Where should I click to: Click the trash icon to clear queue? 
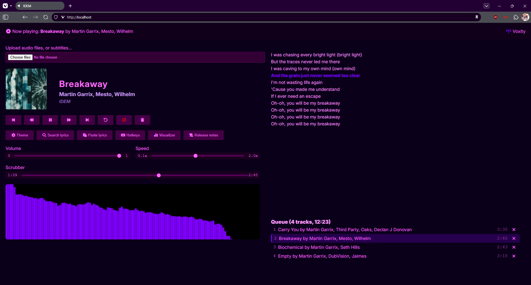[x=142, y=120]
